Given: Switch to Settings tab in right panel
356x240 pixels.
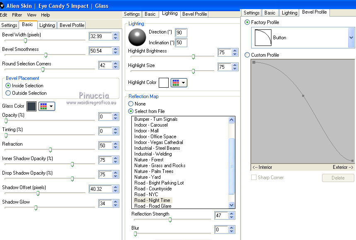Looking at the screenshot, I should click(252, 13).
